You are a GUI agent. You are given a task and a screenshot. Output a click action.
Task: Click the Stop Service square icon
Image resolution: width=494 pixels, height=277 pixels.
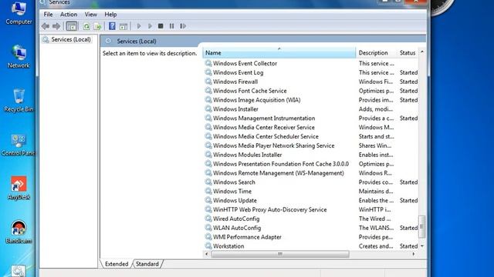(161, 26)
